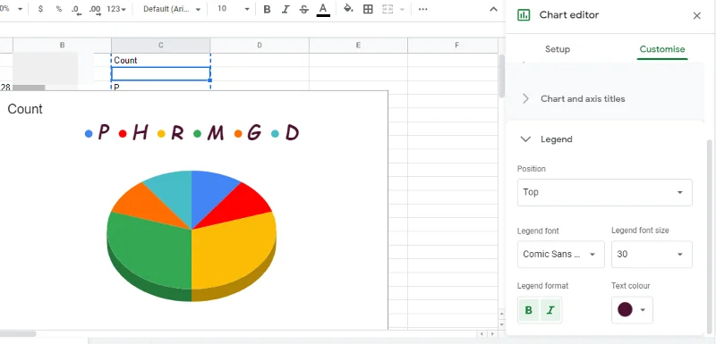
Task: Click the chart title Count
Action: coord(25,109)
